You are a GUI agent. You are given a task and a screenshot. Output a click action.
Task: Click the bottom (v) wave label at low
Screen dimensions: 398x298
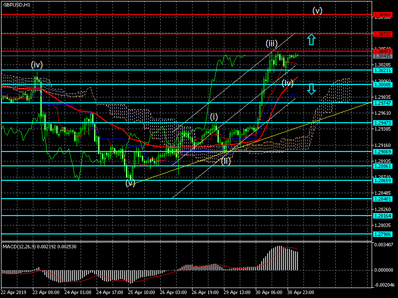coord(130,183)
